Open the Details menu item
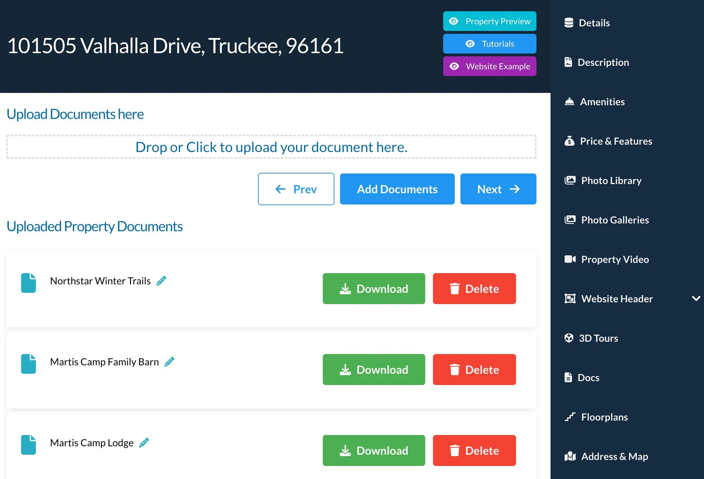Image resolution: width=704 pixels, height=479 pixels. tap(594, 23)
